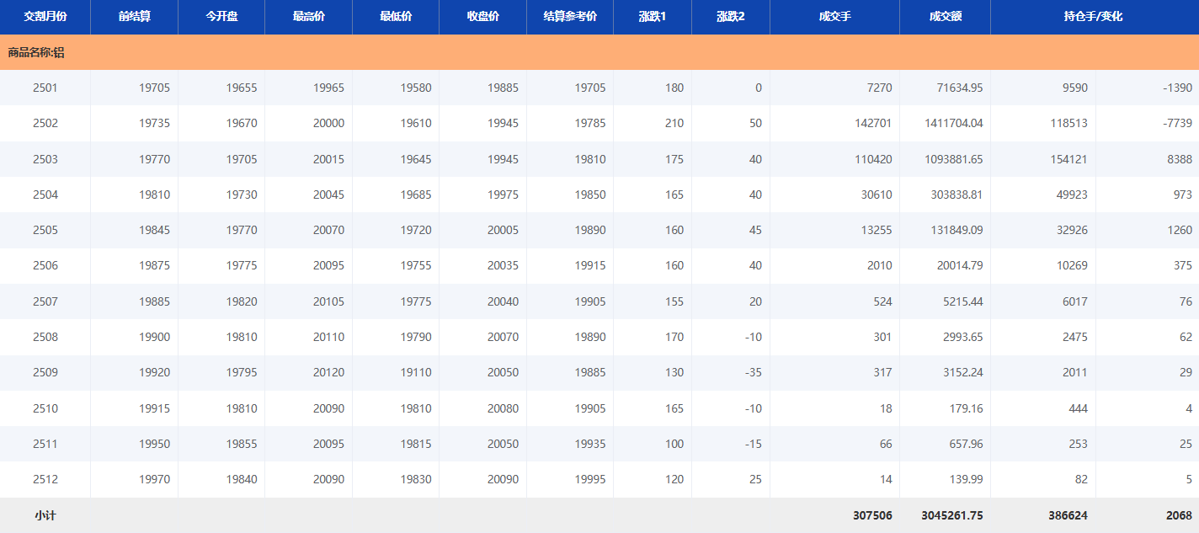
Task: Select the 2512 delivery month cell
Action: pos(45,479)
